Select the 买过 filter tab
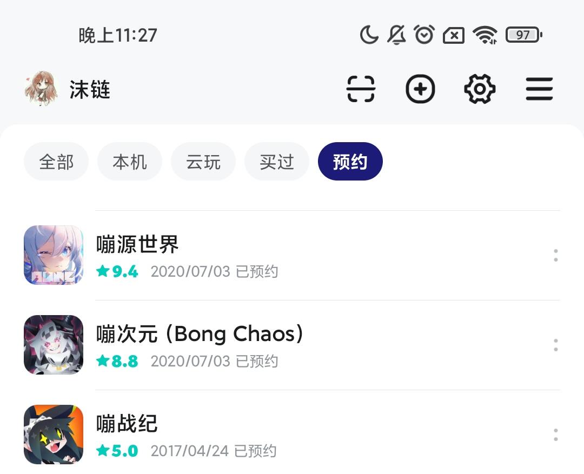 click(x=277, y=162)
